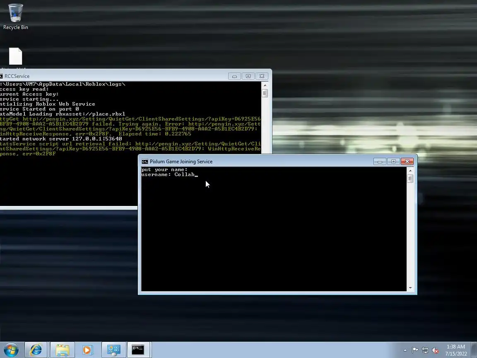Image resolution: width=477 pixels, height=358 pixels.
Task: Click 'Intializing Roblox Web Service' line
Action: 48,104
